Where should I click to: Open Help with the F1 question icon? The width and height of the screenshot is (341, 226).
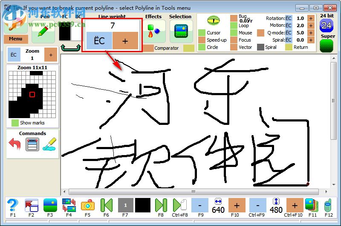click(13, 205)
